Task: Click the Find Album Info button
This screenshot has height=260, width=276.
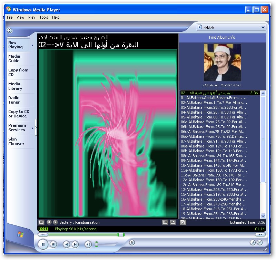Action: pyautogui.click(x=222, y=37)
